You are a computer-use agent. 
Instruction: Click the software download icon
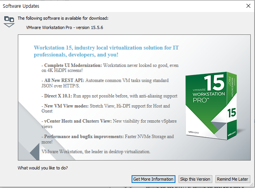coord(9,21)
